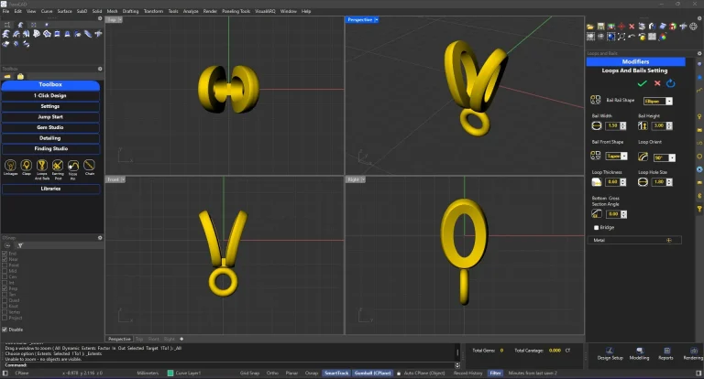Reset settings with the blue refresh arrow
704x379 pixels.
[x=671, y=83]
